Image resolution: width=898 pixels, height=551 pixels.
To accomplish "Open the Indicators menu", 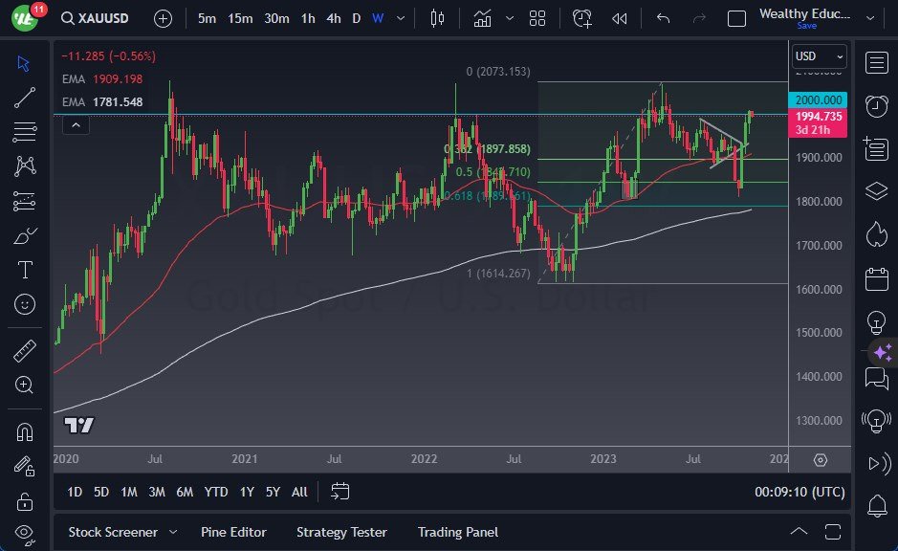I will tap(483, 17).
